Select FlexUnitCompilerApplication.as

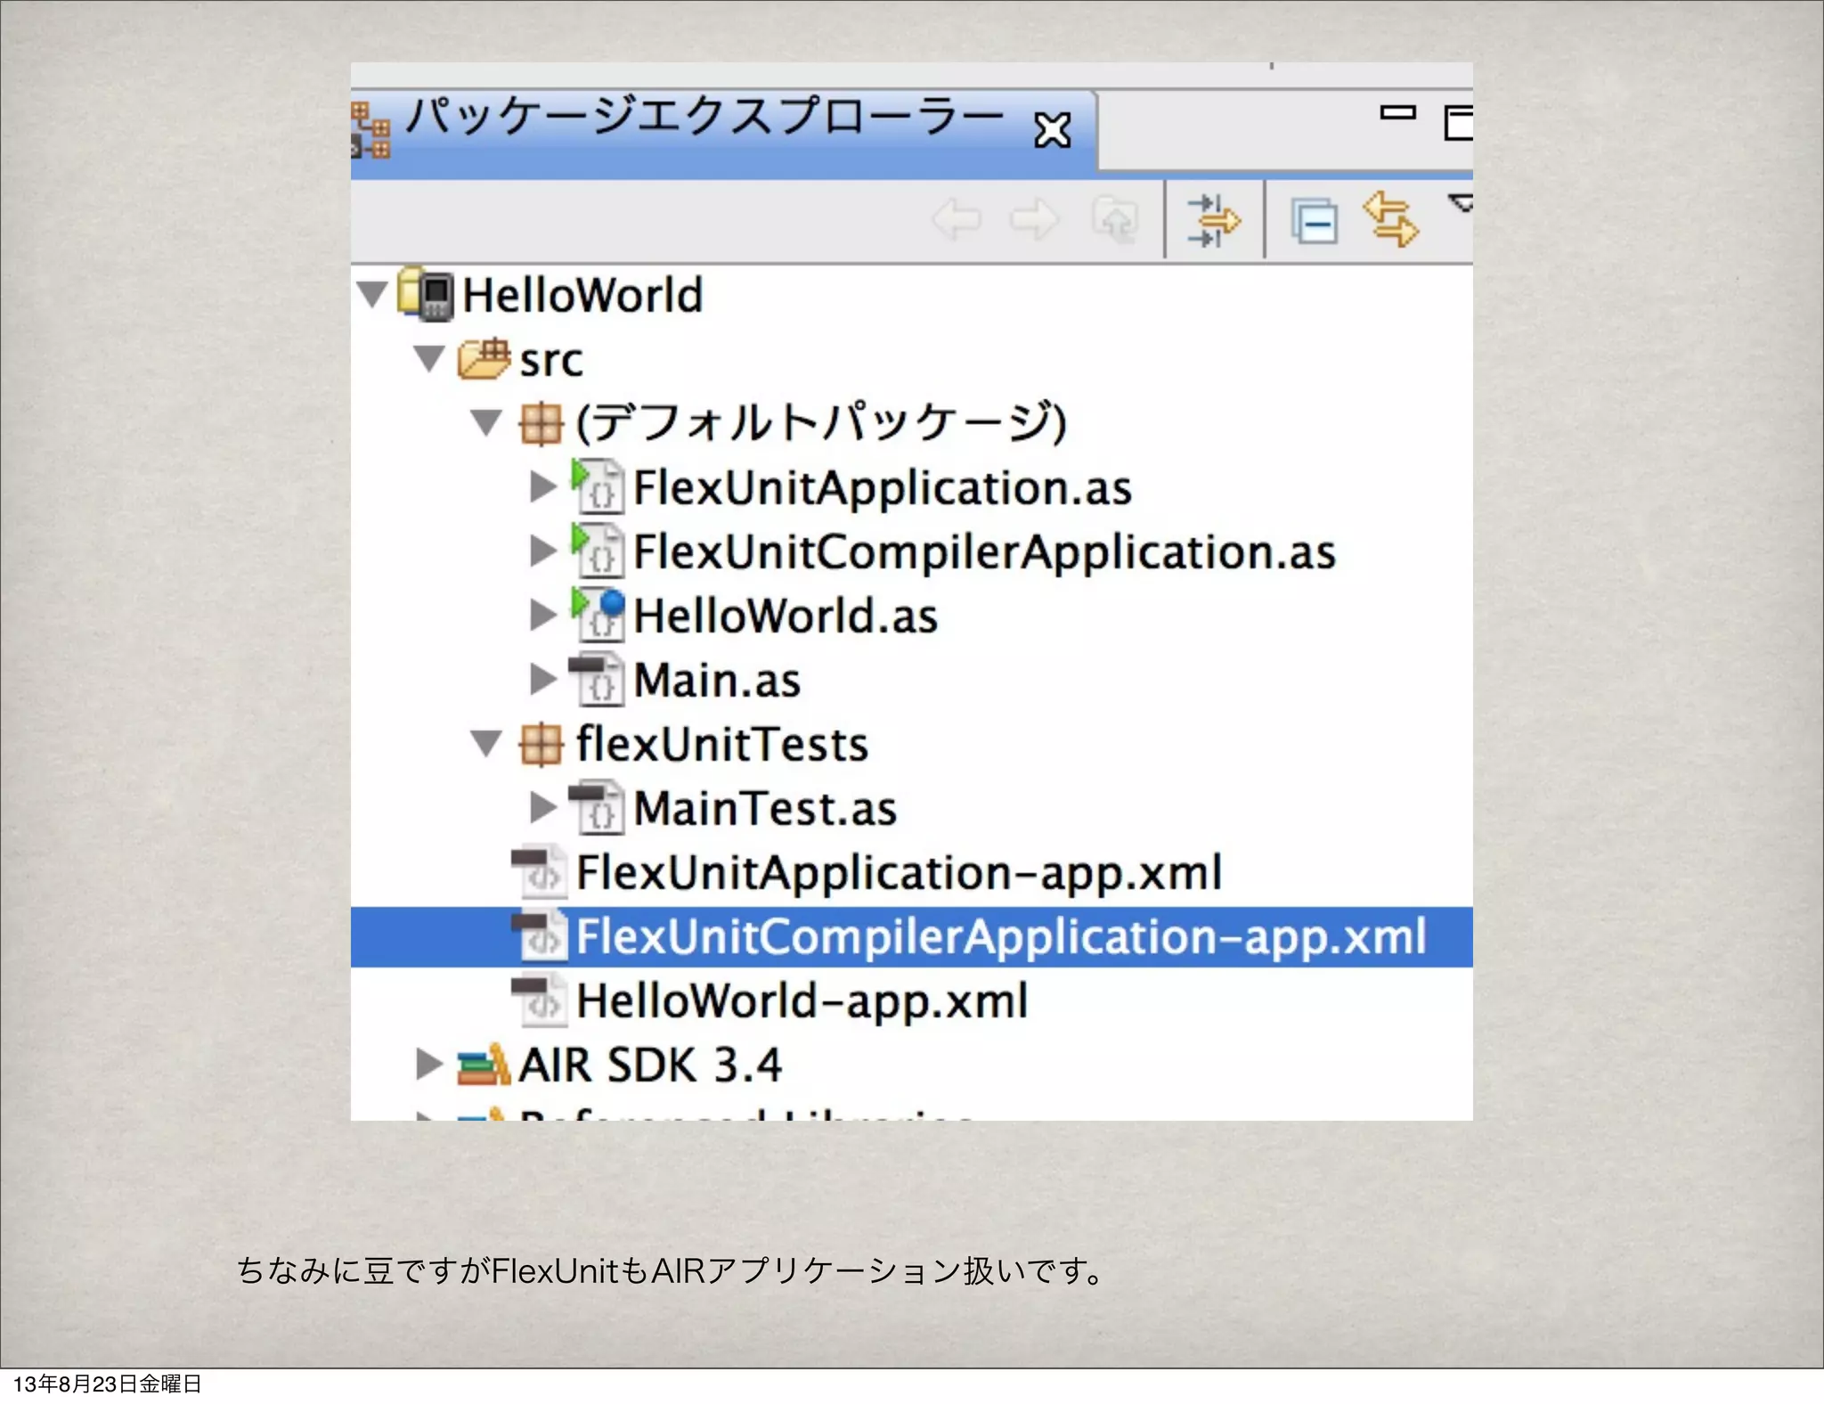click(x=985, y=552)
